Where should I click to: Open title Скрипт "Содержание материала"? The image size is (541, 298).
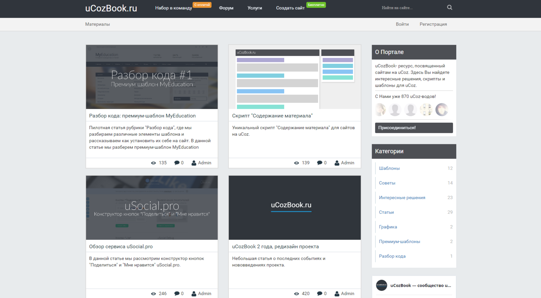click(272, 116)
